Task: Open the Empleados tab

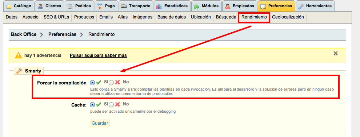Action: coord(240,6)
